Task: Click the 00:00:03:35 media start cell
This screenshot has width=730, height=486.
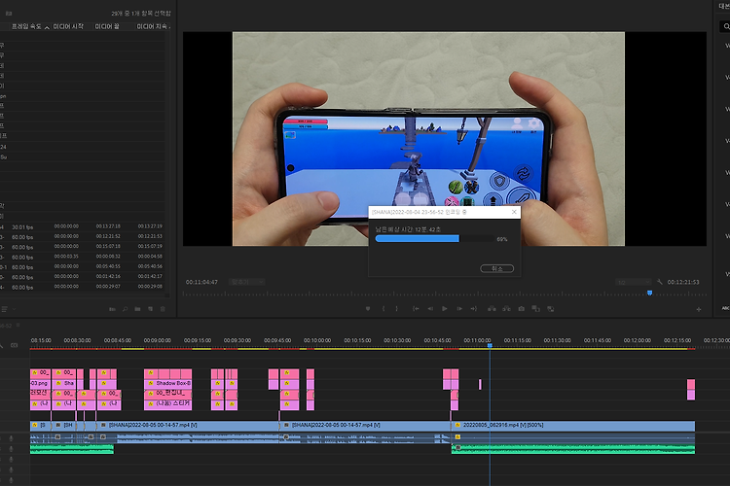Action: click(x=66, y=257)
